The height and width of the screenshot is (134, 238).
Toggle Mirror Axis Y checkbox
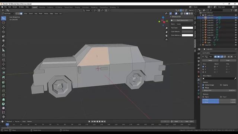203,69
